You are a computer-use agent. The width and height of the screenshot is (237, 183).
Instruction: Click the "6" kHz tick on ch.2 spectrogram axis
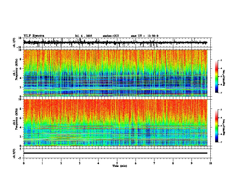tap(21, 118)
